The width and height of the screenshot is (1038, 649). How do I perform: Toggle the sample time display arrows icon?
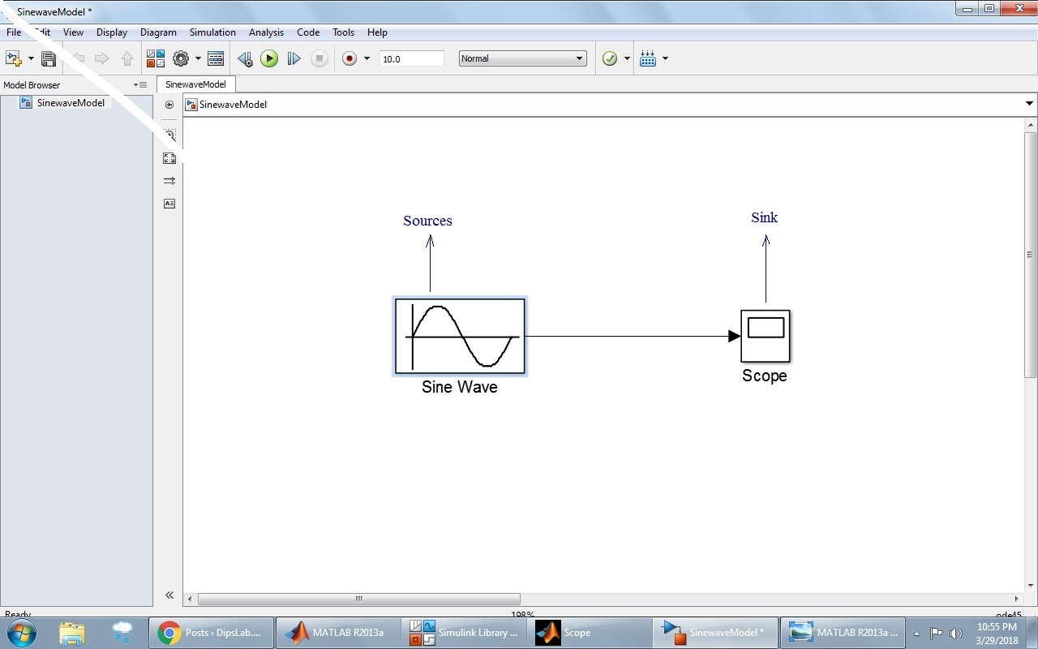click(169, 181)
